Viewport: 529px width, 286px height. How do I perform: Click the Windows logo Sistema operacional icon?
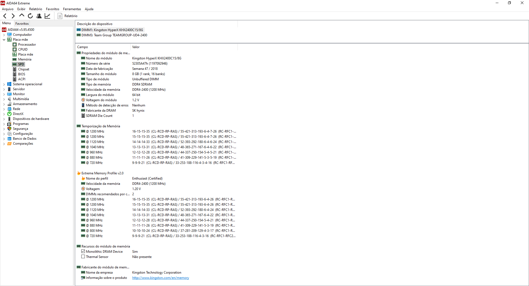[x=9, y=84]
